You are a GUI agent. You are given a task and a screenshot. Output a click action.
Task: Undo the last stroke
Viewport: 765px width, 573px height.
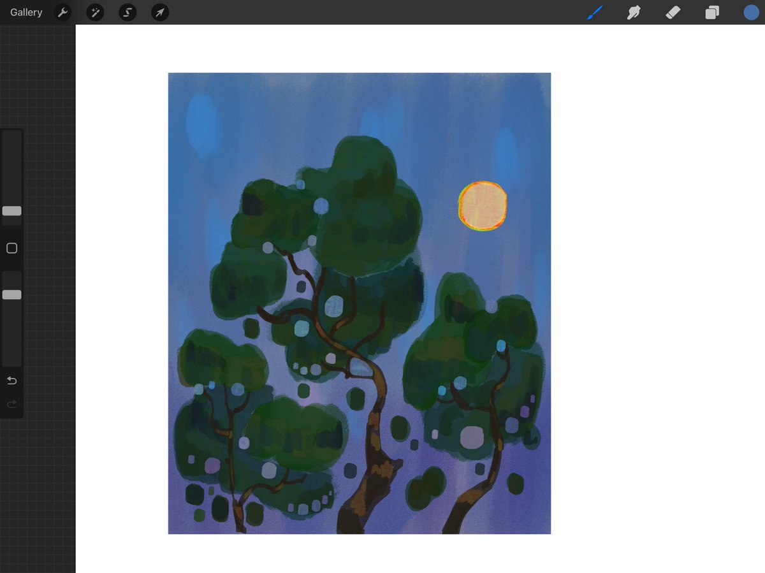11,381
